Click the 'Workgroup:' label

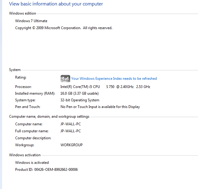click(25, 145)
